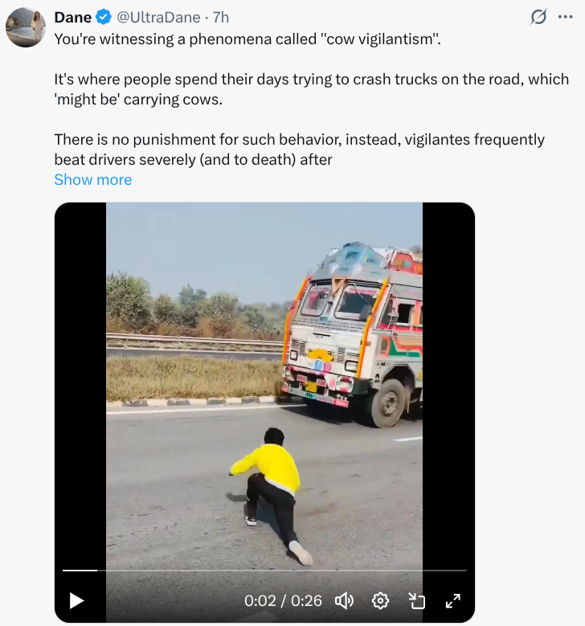
Task: Open the video settings gear
Action: (x=380, y=600)
